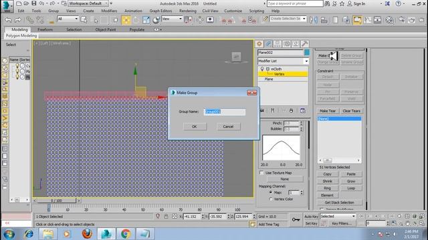Open the Modify command panel tab
This screenshot has width=428, height=240.
(x=268, y=43)
